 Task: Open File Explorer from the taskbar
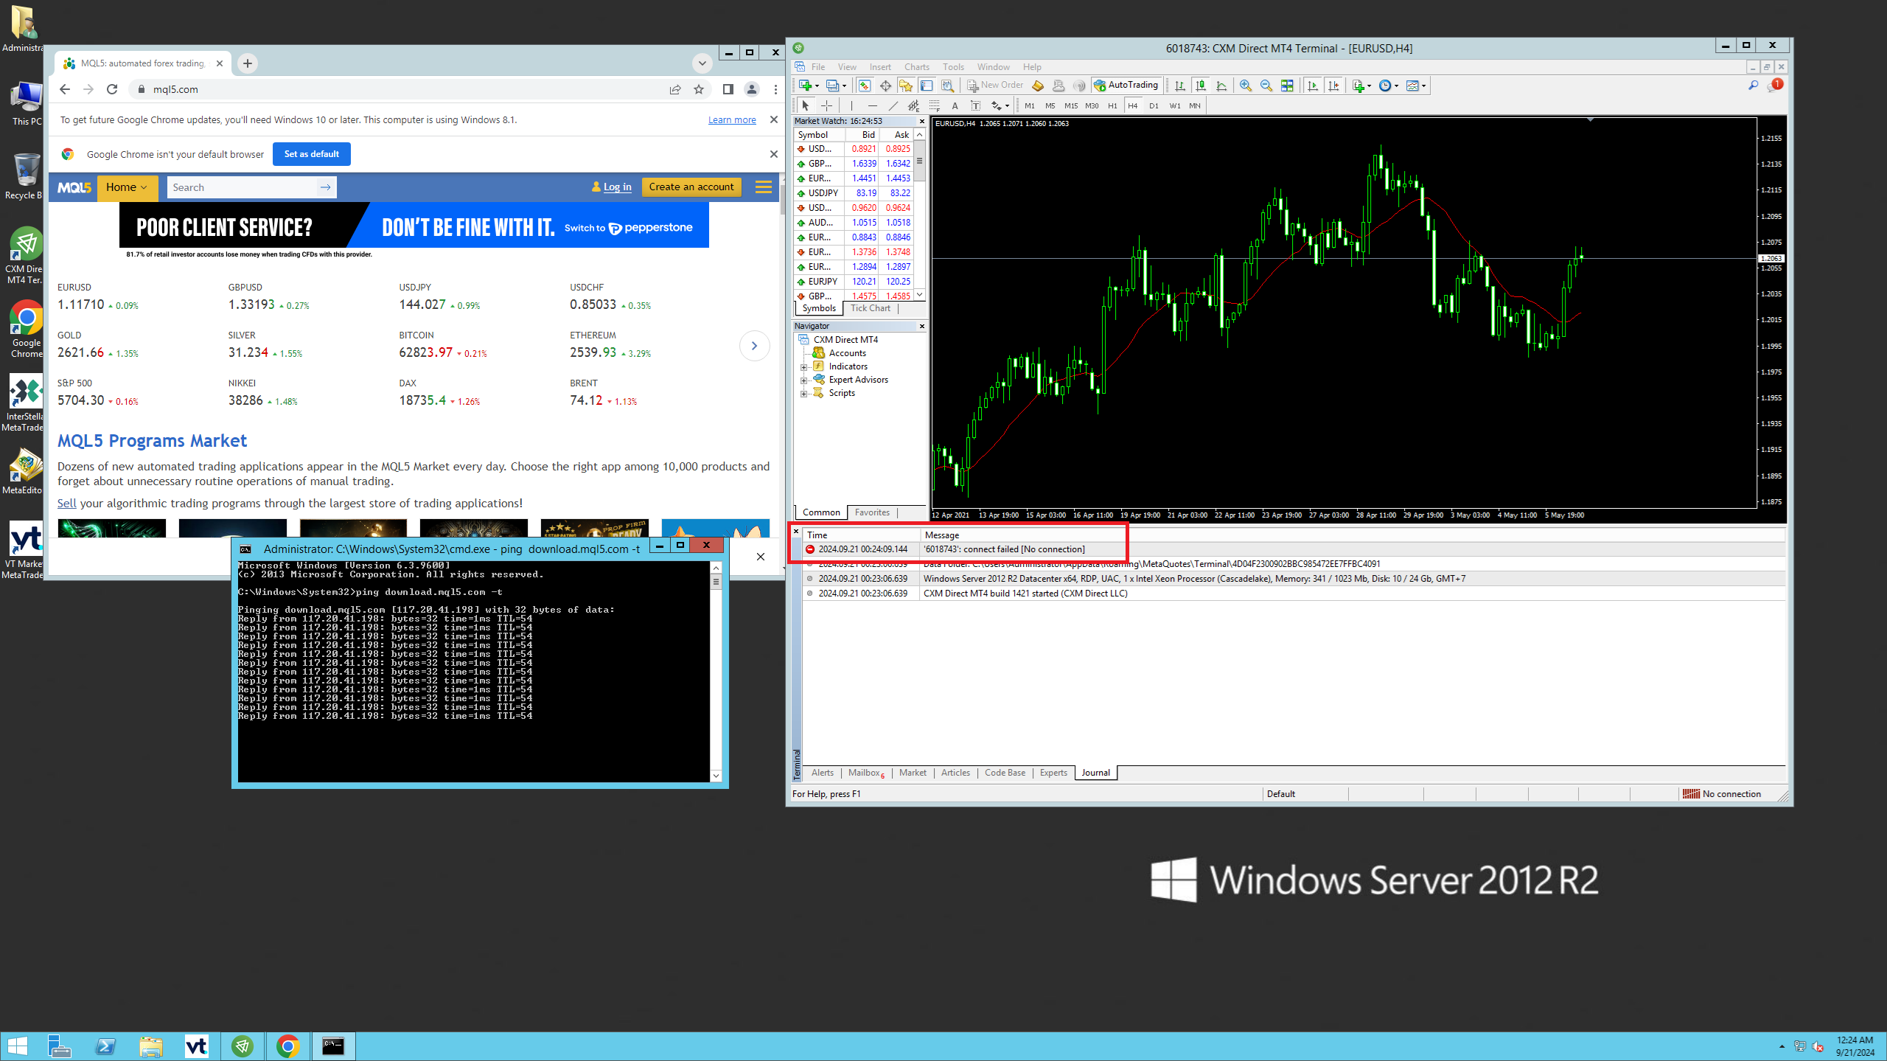click(x=151, y=1046)
